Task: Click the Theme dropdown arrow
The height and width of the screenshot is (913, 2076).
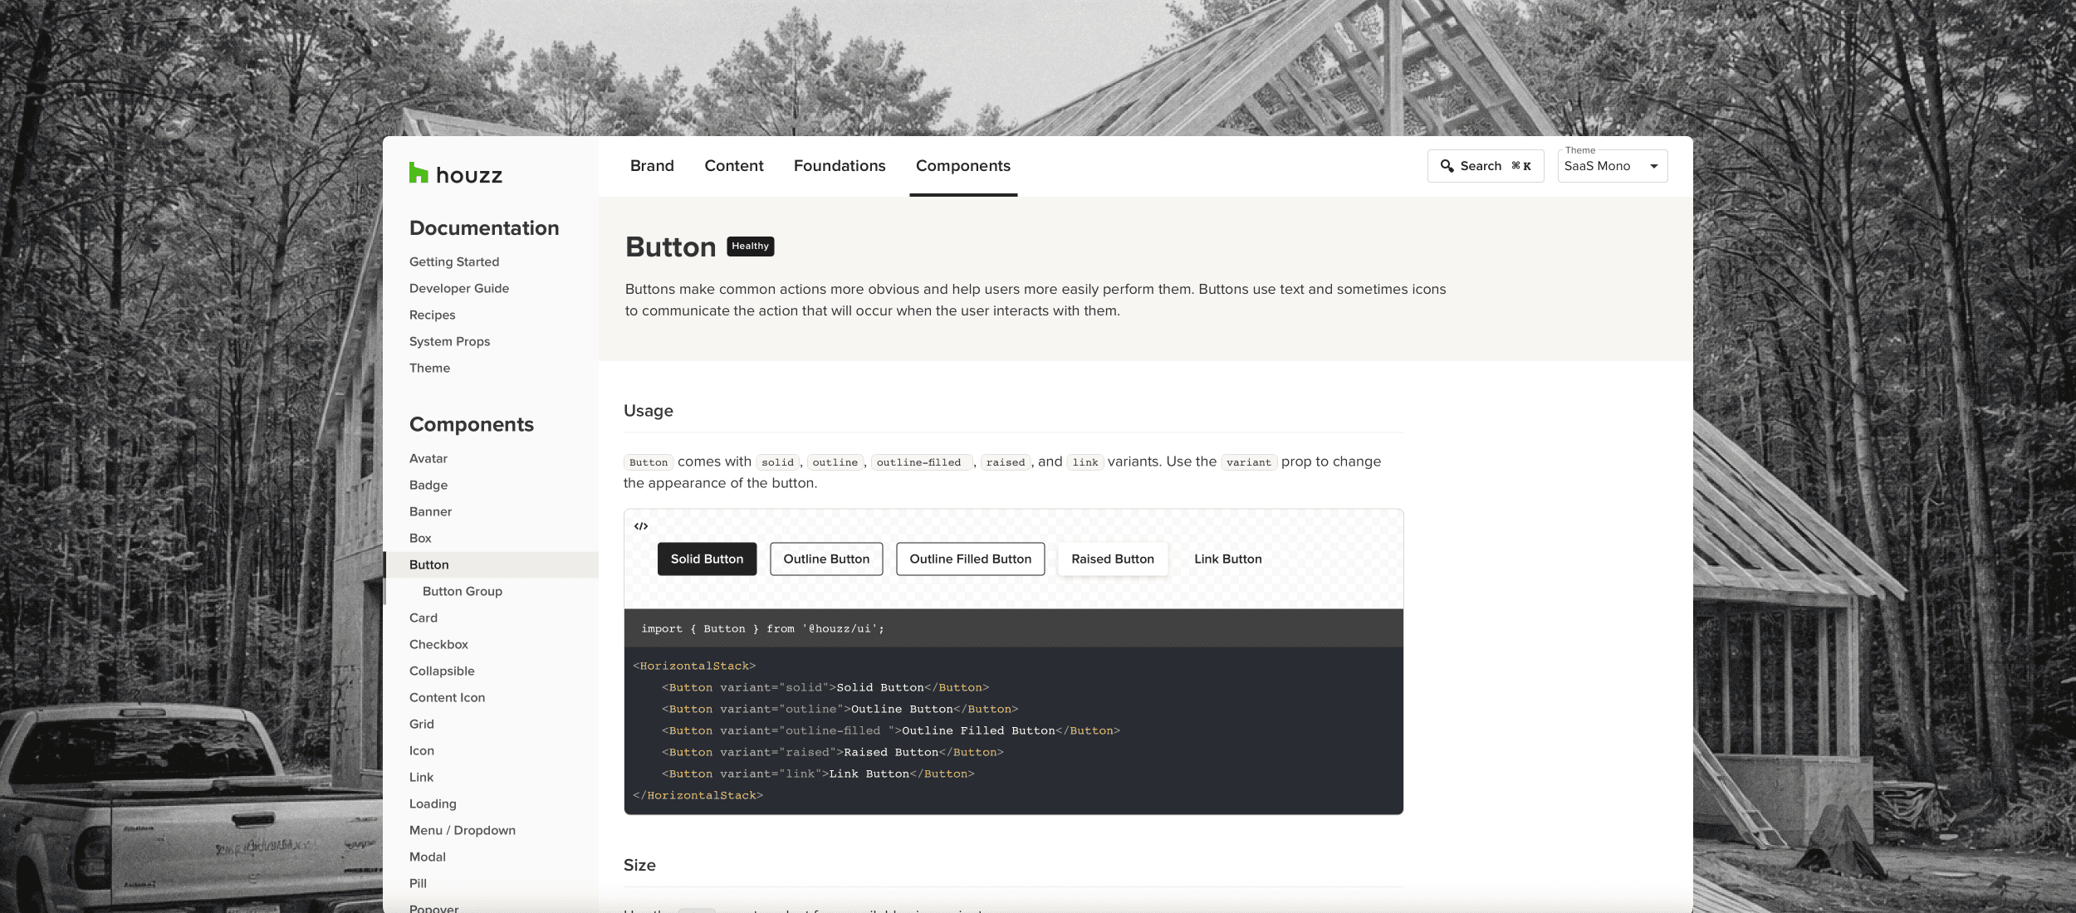Action: click(1653, 166)
